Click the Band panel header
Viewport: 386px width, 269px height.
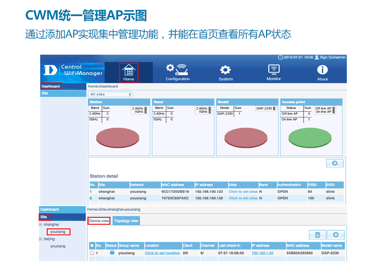click(x=183, y=102)
